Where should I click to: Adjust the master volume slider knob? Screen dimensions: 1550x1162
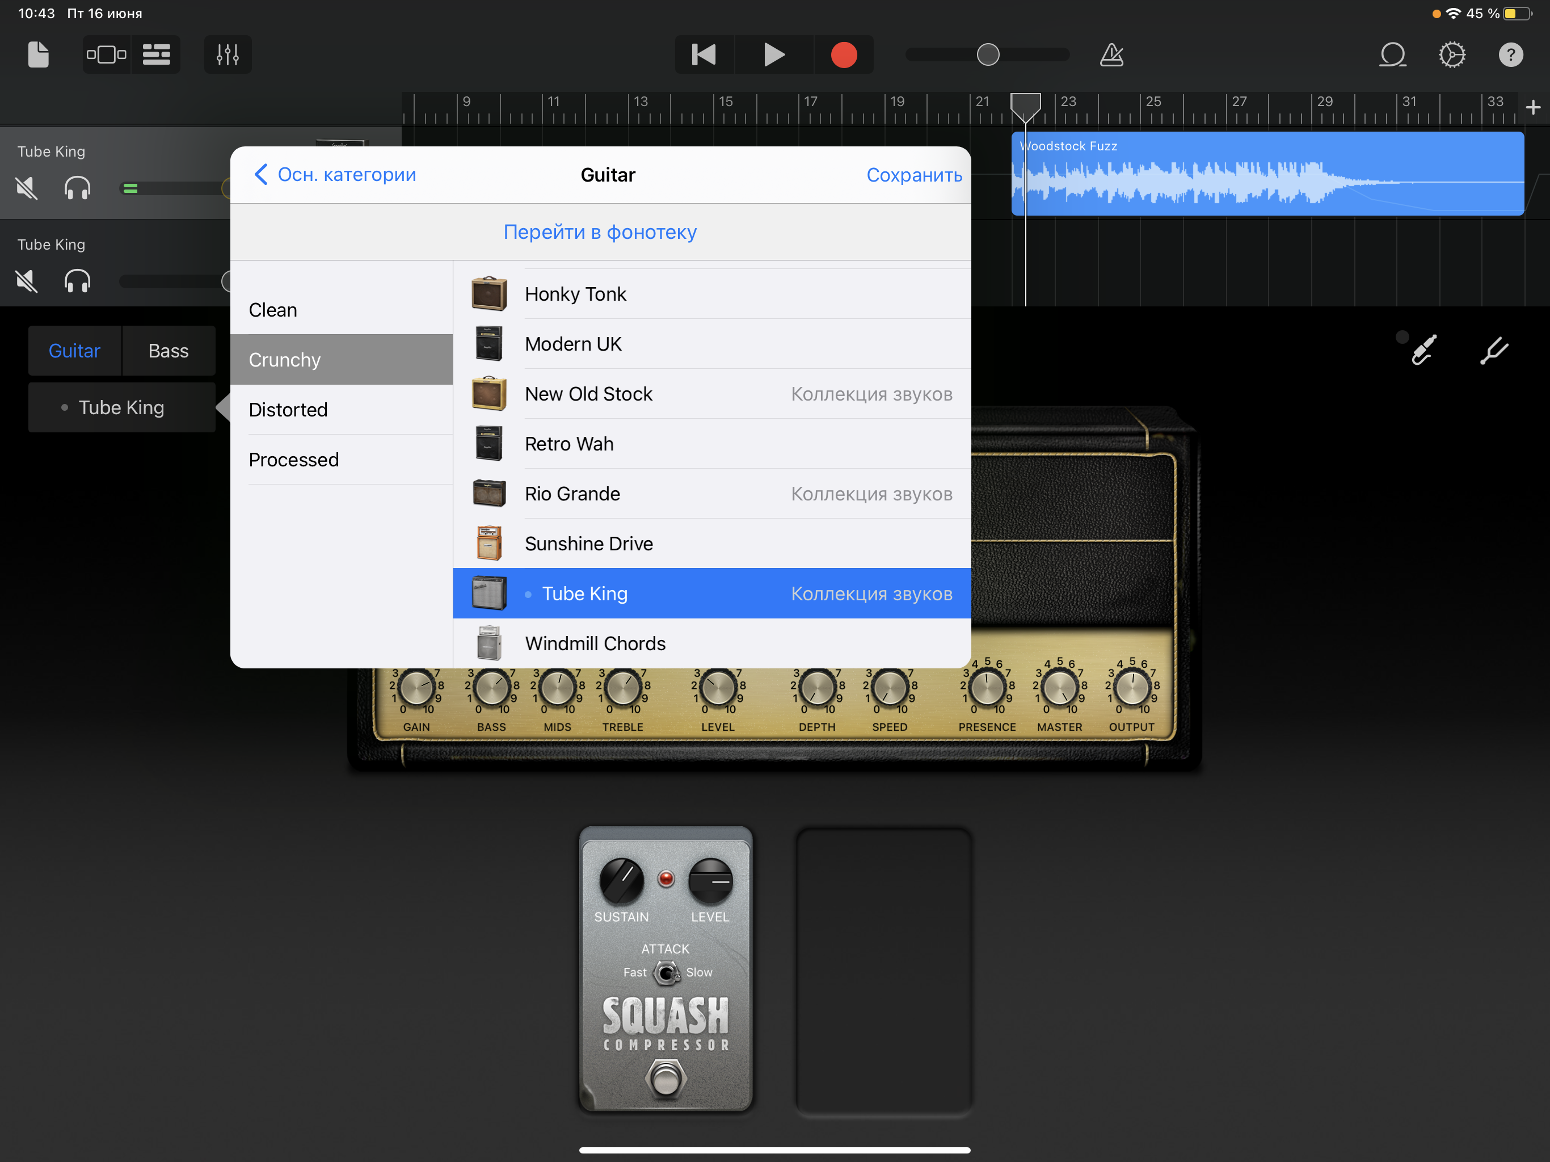coord(988,54)
